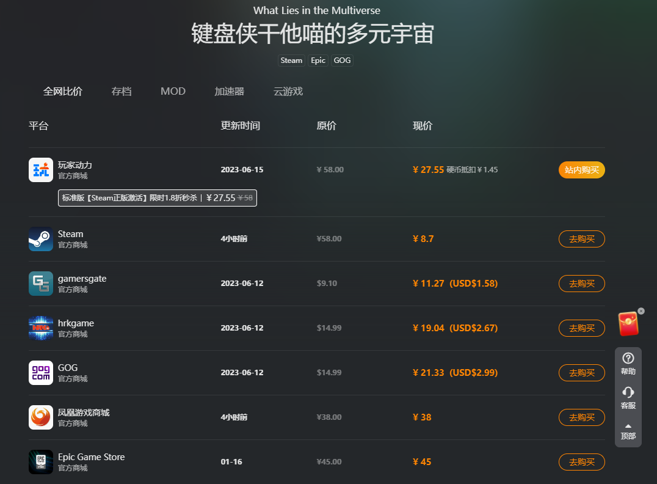Click the ¥ 21.33 (USD$2.99) price

coord(455,373)
